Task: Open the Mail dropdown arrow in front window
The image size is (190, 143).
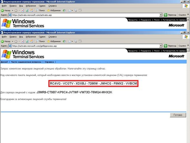Action: click(72, 41)
